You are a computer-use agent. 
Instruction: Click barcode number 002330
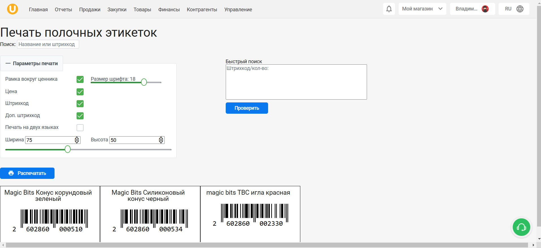tap(271, 224)
